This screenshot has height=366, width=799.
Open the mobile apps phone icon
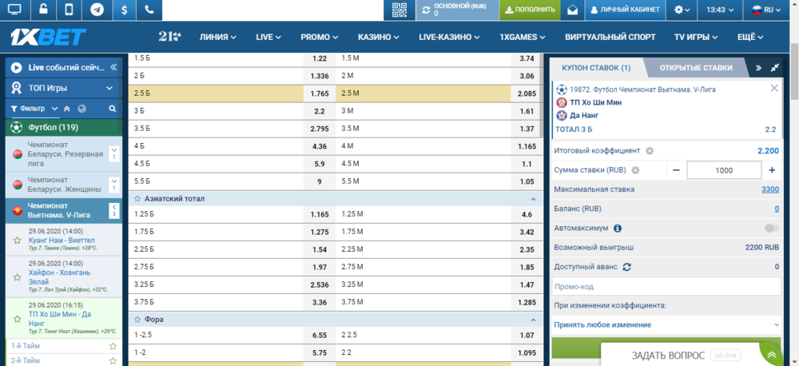[70, 10]
